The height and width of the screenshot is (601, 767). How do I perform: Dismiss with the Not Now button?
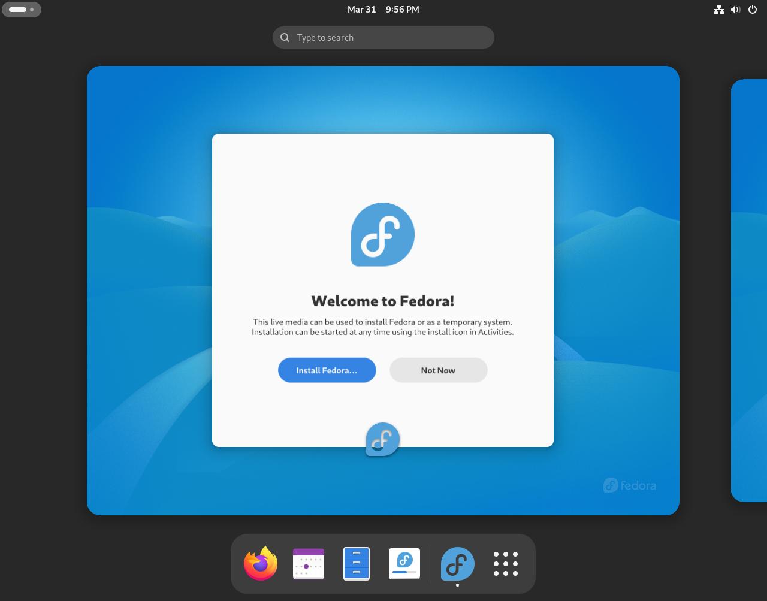[x=439, y=370]
